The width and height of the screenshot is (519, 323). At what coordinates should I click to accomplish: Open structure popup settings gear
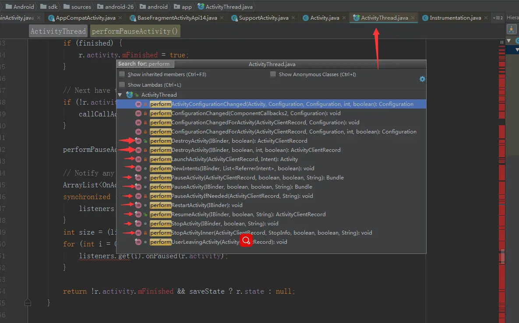pyautogui.click(x=422, y=79)
